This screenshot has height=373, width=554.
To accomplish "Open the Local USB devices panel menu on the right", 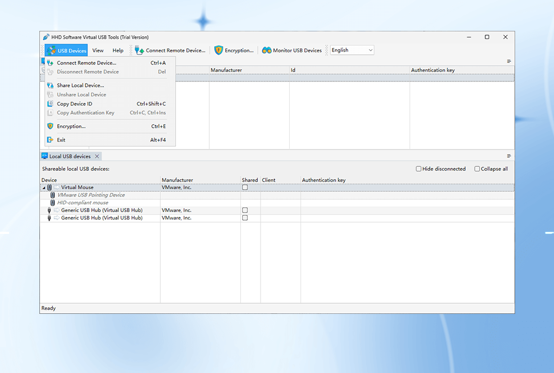I will click(509, 155).
